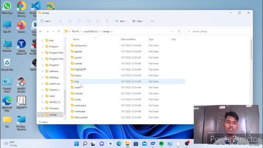Open the See more ellipsis menu
Viewport: 263px width, 148px height.
[x=152, y=21]
